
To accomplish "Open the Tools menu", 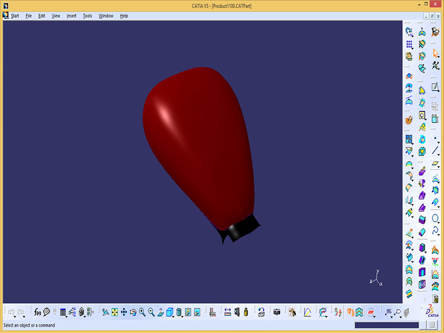I will (x=87, y=16).
